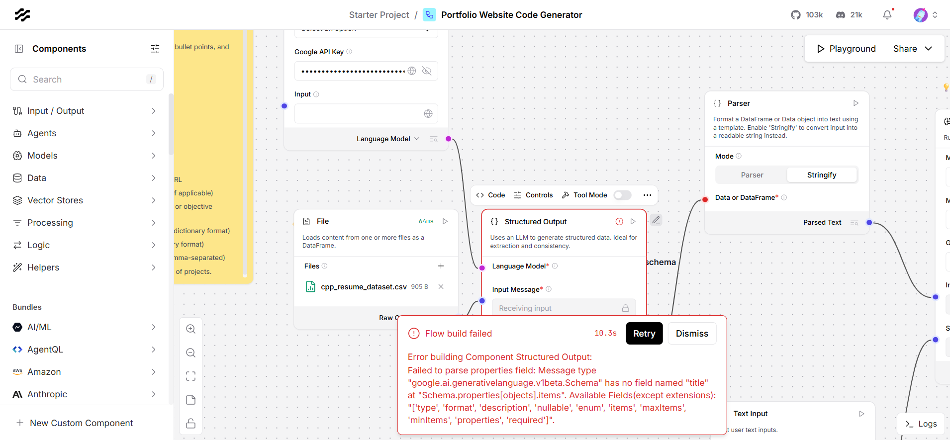This screenshot has width=950, height=440.
Task: Click Structured Output error warning icon
Action: click(619, 222)
